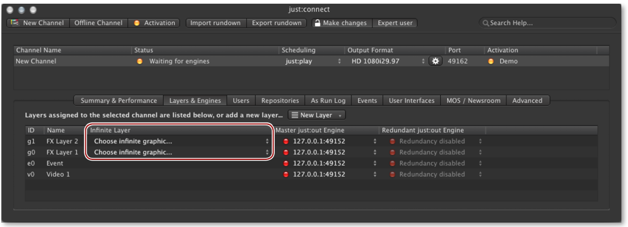Click the output format gear icon
628x227 pixels.
435,62
